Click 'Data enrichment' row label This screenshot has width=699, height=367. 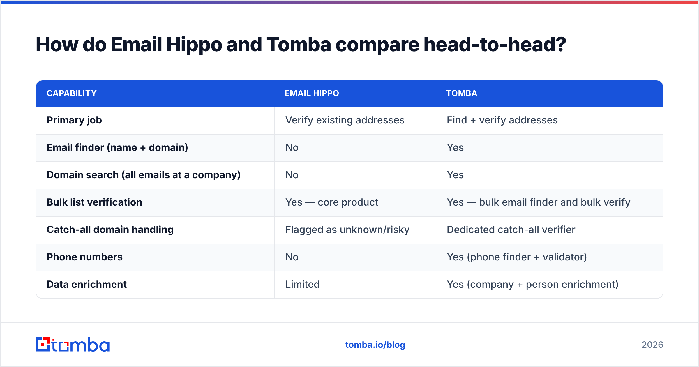click(x=87, y=285)
